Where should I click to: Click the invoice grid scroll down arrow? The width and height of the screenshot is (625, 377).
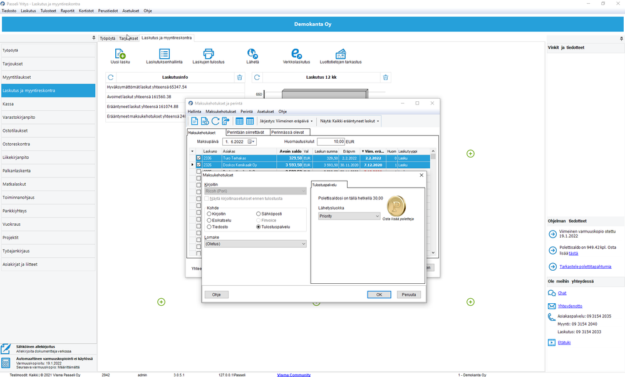click(433, 253)
